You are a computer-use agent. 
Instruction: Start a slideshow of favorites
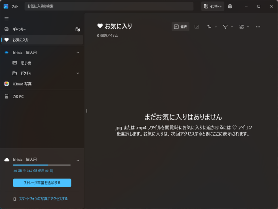tap(197, 26)
